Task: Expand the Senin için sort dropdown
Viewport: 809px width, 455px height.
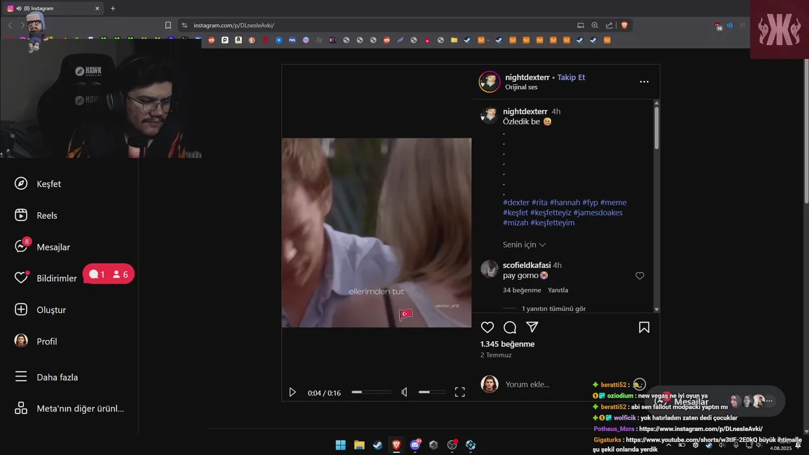Action: pos(525,245)
